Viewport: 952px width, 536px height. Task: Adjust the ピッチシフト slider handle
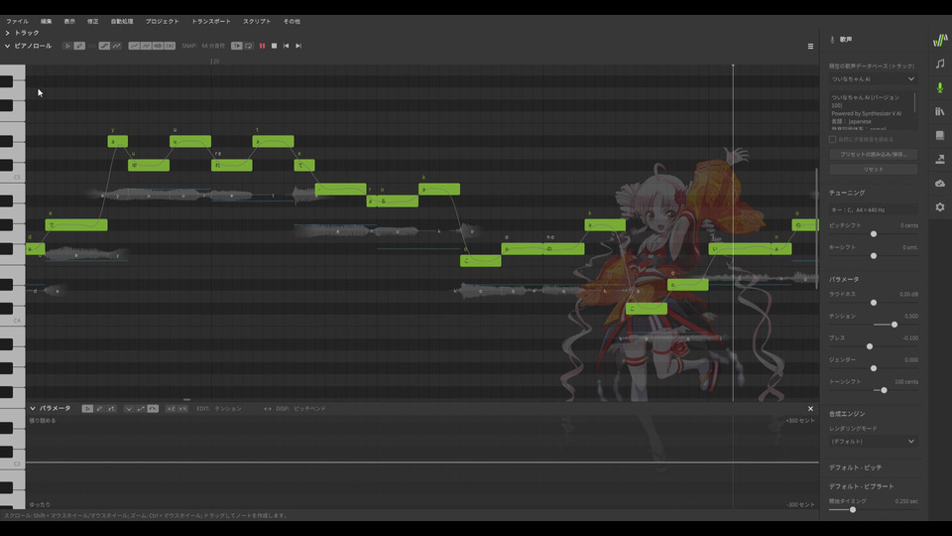click(x=874, y=234)
